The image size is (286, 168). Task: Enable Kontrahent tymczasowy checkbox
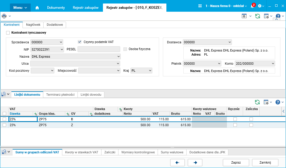[8, 33]
